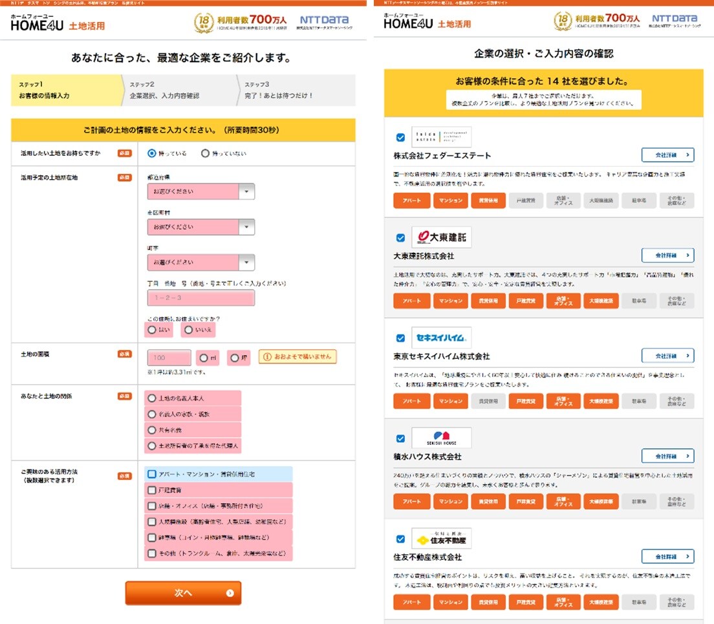This screenshot has height=624, width=714.
Task: Open 会社詳細 for 積水ハウス株式会社
Action: click(x=667, y=456)
